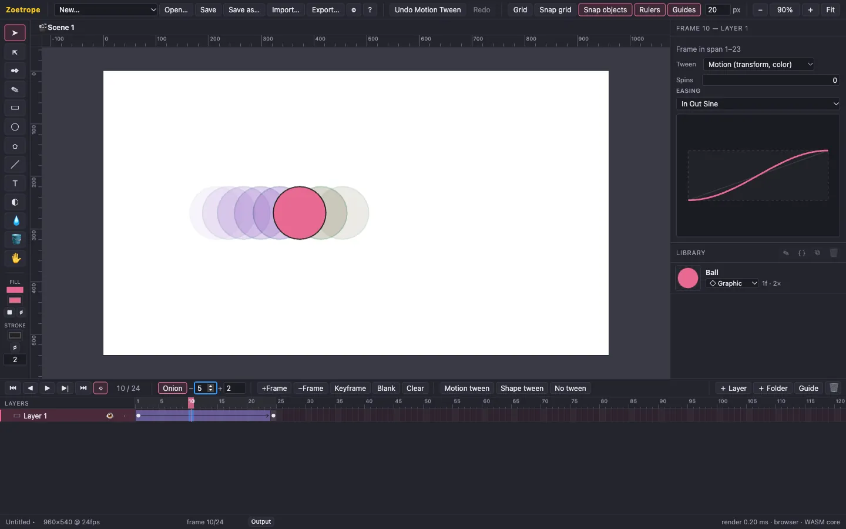The image size is (846, 529).
Task: Toggle the Grid display
Action: (520, 10)
